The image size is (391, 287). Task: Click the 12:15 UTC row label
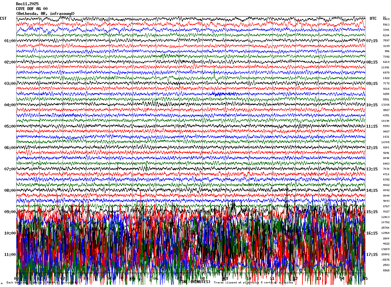point(372,148)
